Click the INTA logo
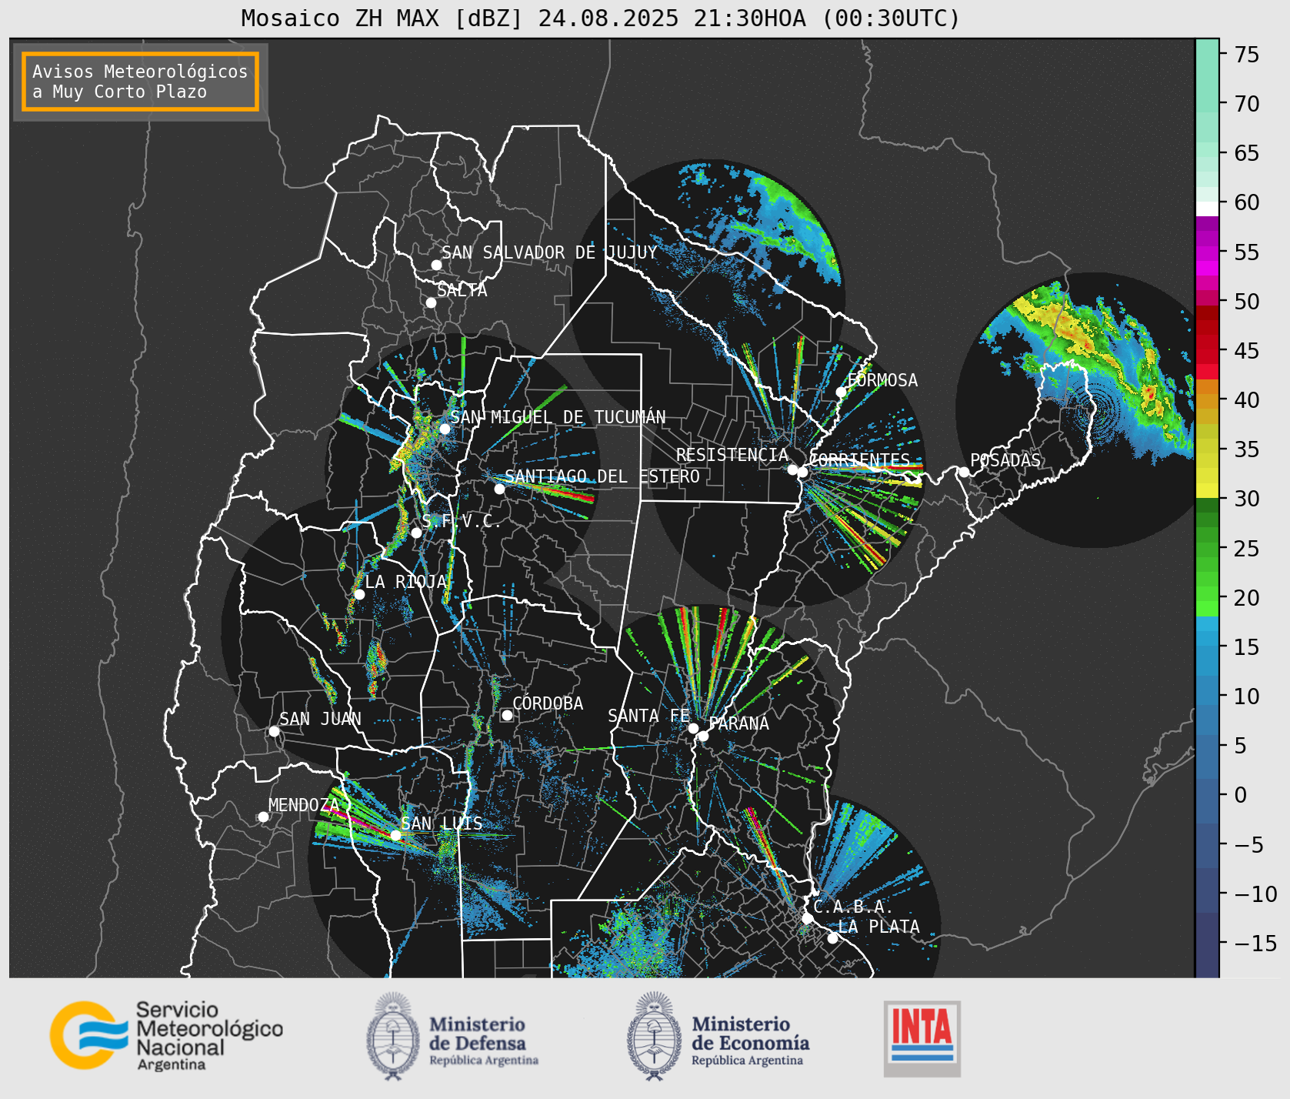The width and height of the screenshot is (1290, 1099). coord(922,1038)
